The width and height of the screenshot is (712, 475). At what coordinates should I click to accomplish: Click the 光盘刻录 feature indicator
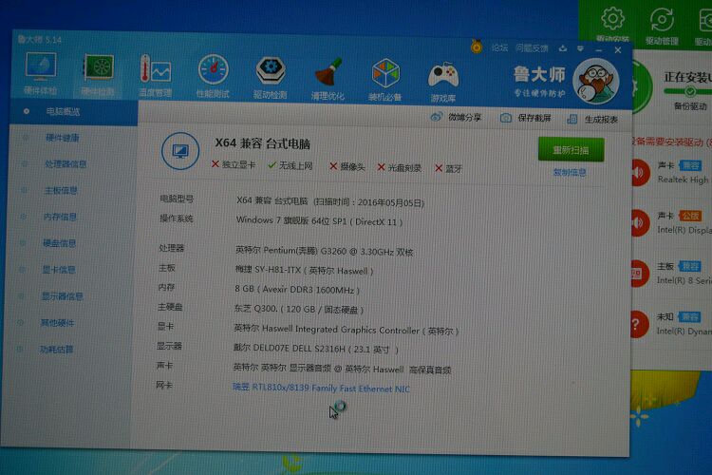[400, 168]
